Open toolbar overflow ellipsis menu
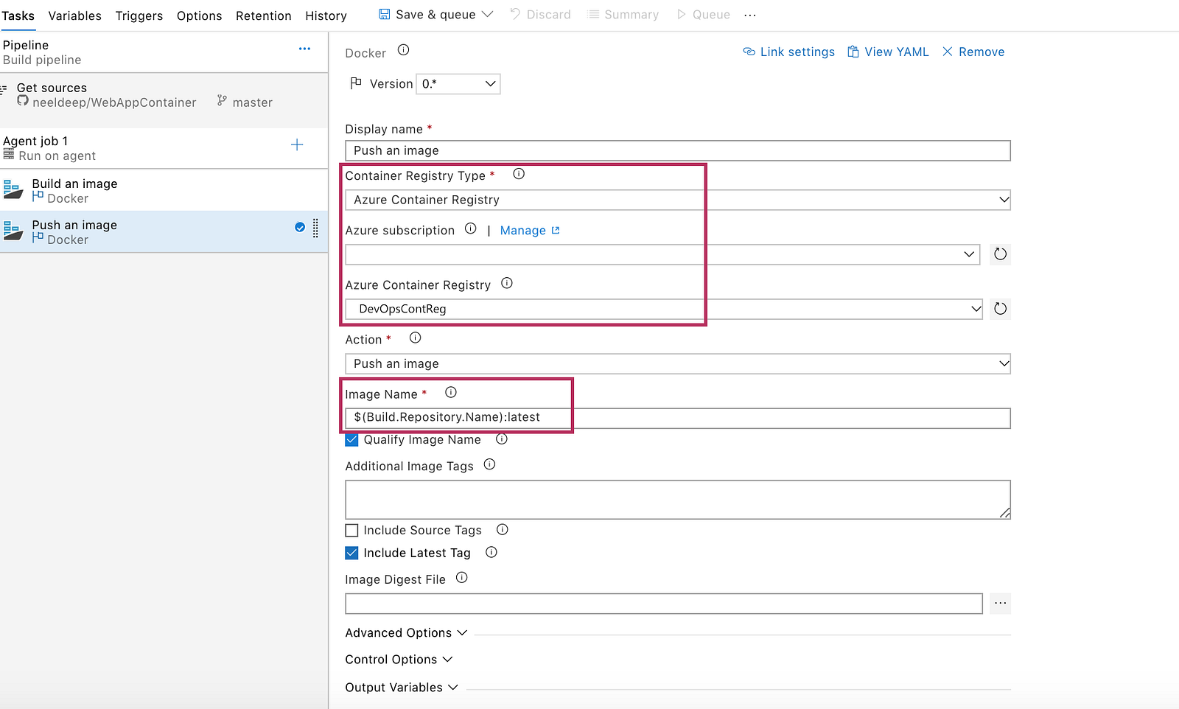The image size is (1179, 709). point(750,15)
